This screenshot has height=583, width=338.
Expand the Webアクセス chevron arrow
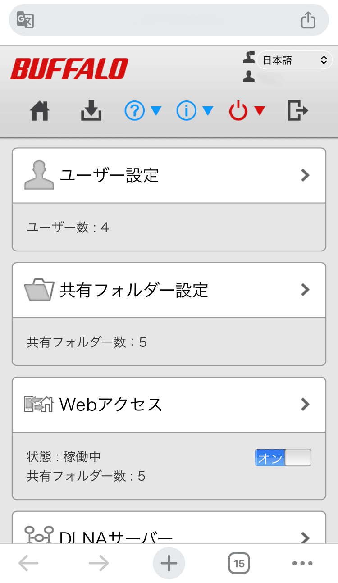coord(306,404)
